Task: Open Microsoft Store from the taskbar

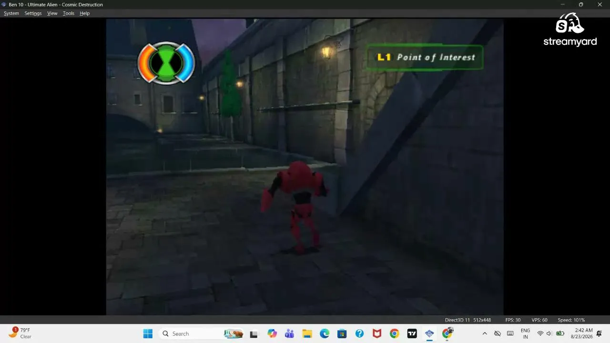Action: click(x=342, y=334)
